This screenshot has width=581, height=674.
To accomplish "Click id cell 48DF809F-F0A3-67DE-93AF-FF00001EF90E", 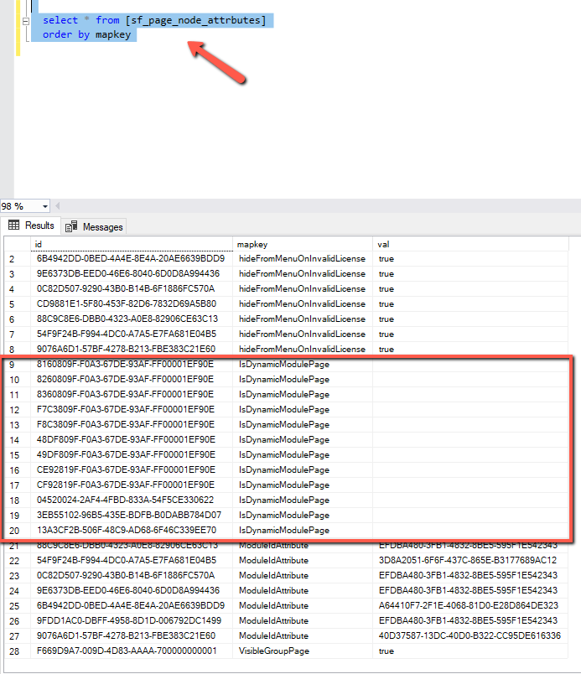I will point(132,439).
